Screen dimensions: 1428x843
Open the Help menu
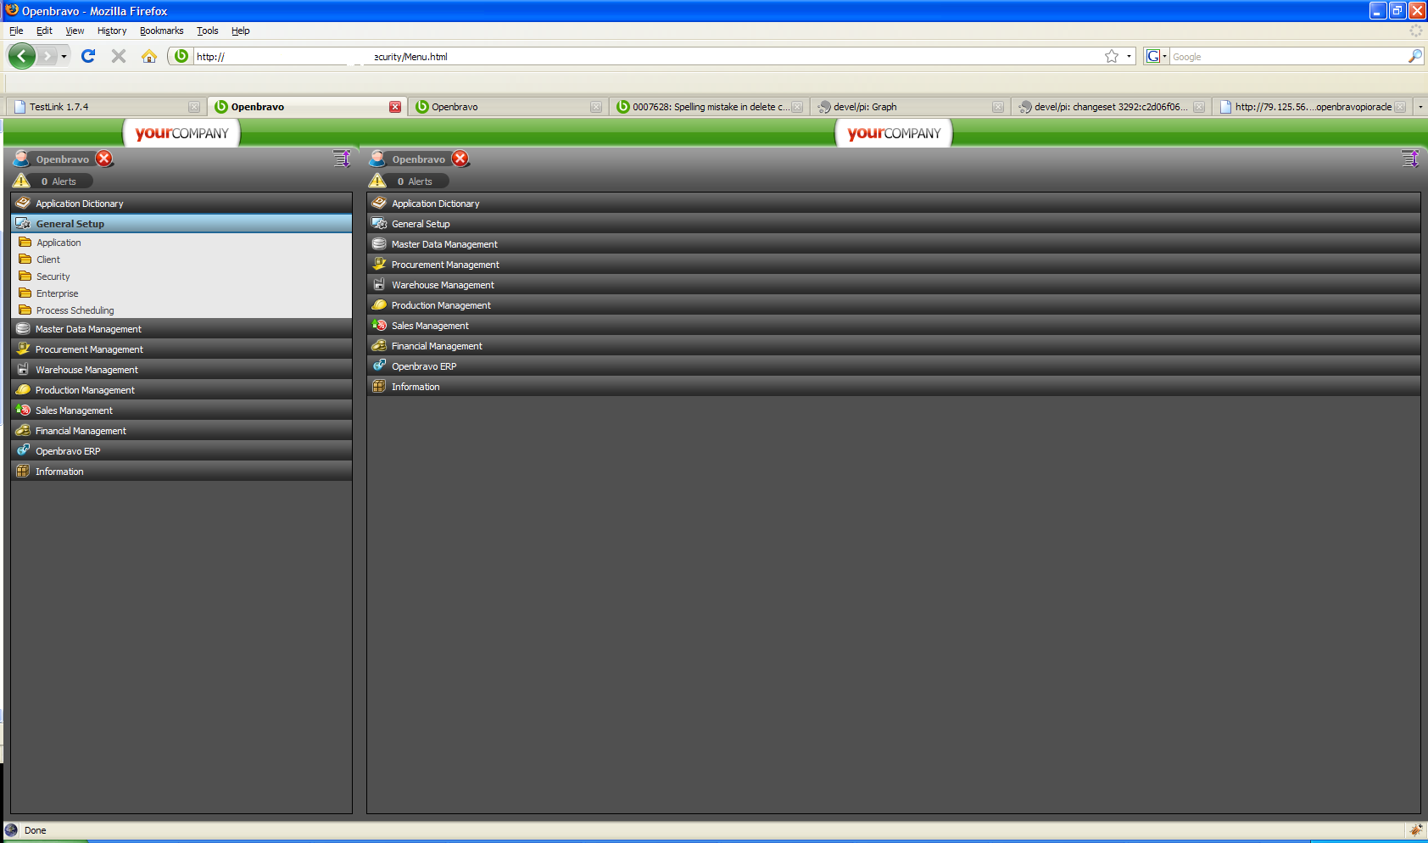click(241, 31)
